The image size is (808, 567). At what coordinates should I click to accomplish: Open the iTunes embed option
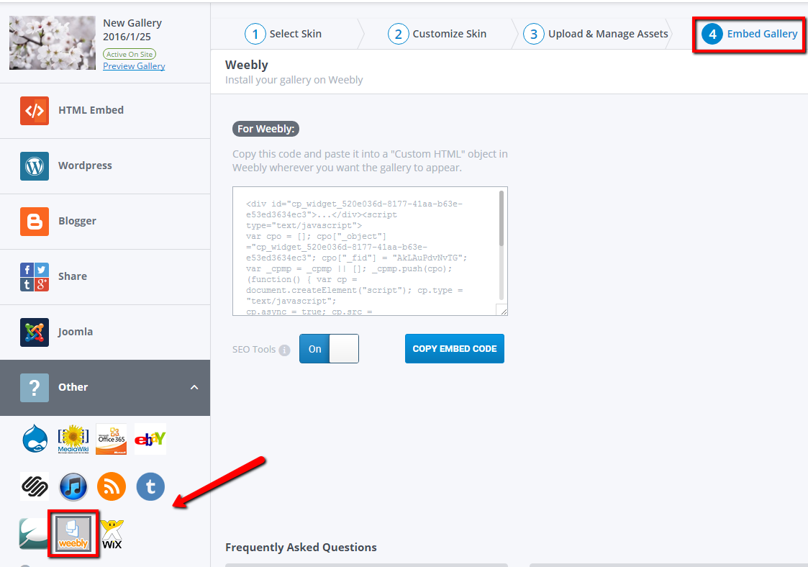(73, 486)
